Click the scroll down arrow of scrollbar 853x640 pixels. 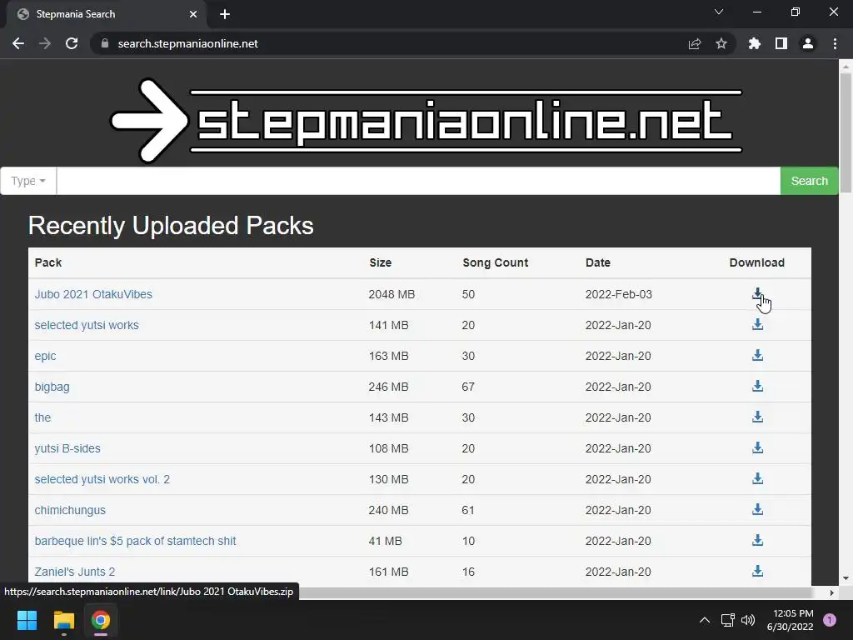(846, 578)
